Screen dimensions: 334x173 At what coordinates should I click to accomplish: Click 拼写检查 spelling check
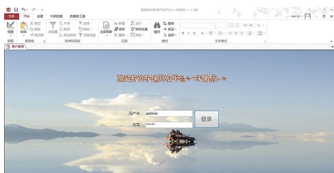pyautogui.click(x=139, y=29)
